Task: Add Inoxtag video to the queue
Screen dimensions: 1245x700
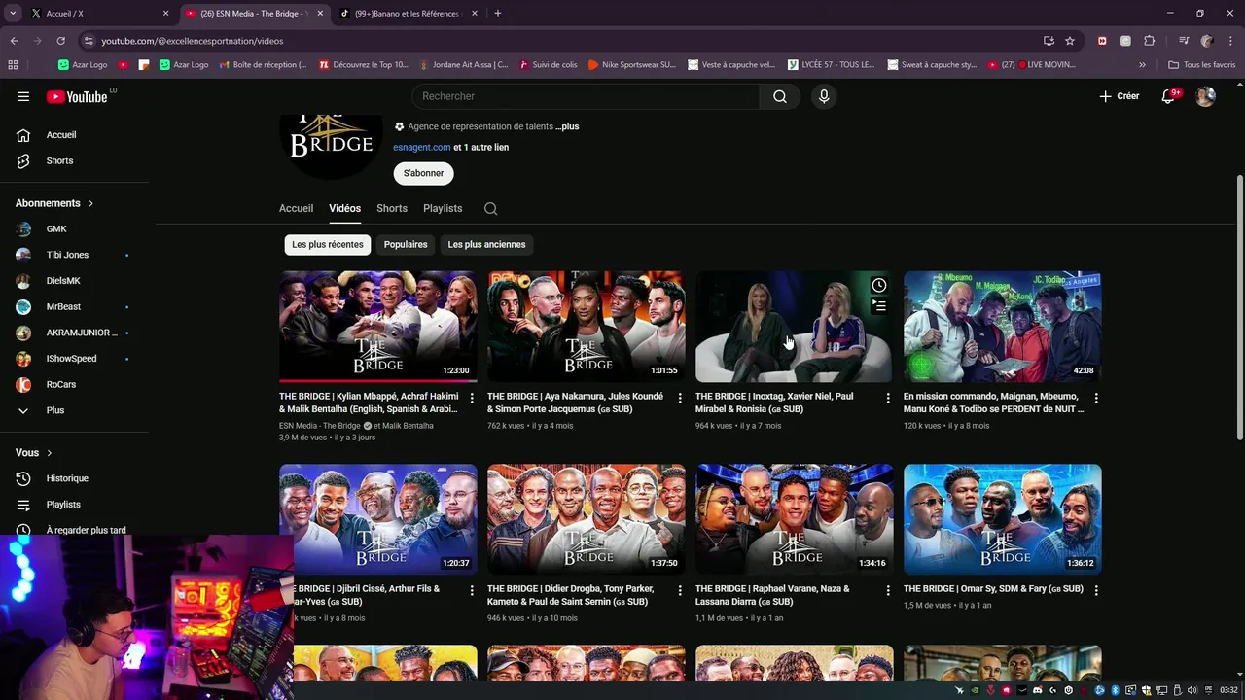Action: tap(878, 306)
